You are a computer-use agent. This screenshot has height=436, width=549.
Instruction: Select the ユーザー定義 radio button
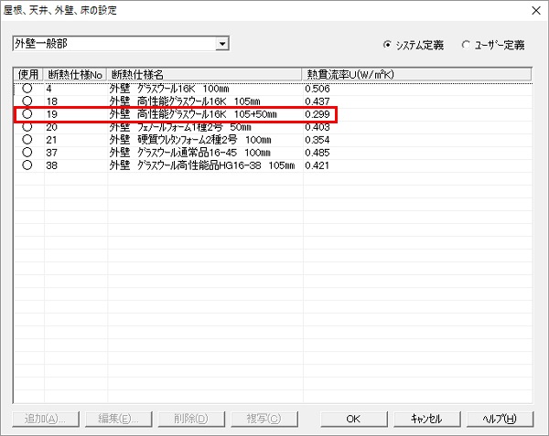tap(466, 45)
